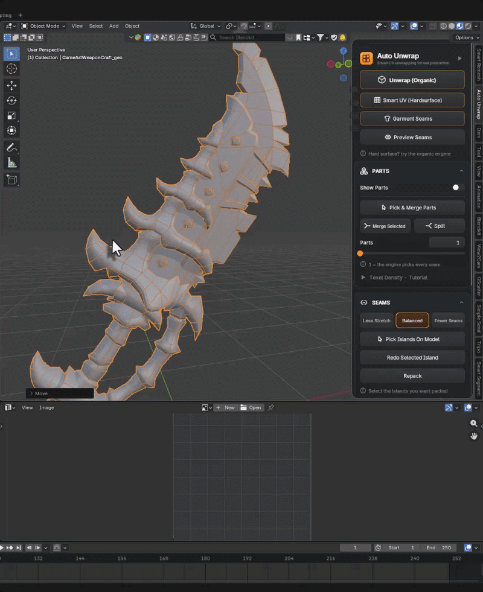The height and width of the screenshot is (592, 483).
Task: Toggle viewport gizmos display
Action: [394, 26]
